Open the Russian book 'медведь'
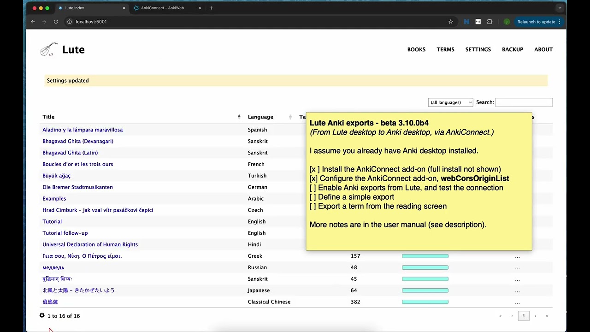 [53, 267]
